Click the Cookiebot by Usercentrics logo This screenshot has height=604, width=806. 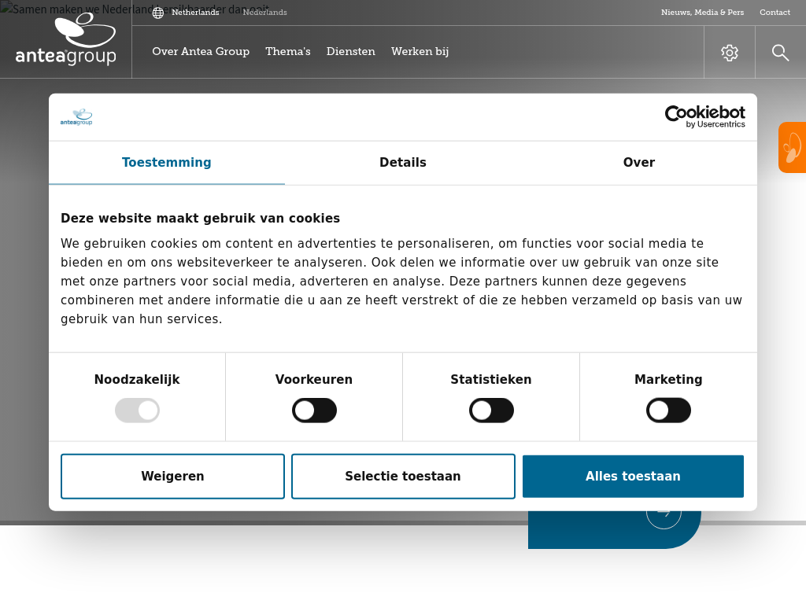coord(704,116)
